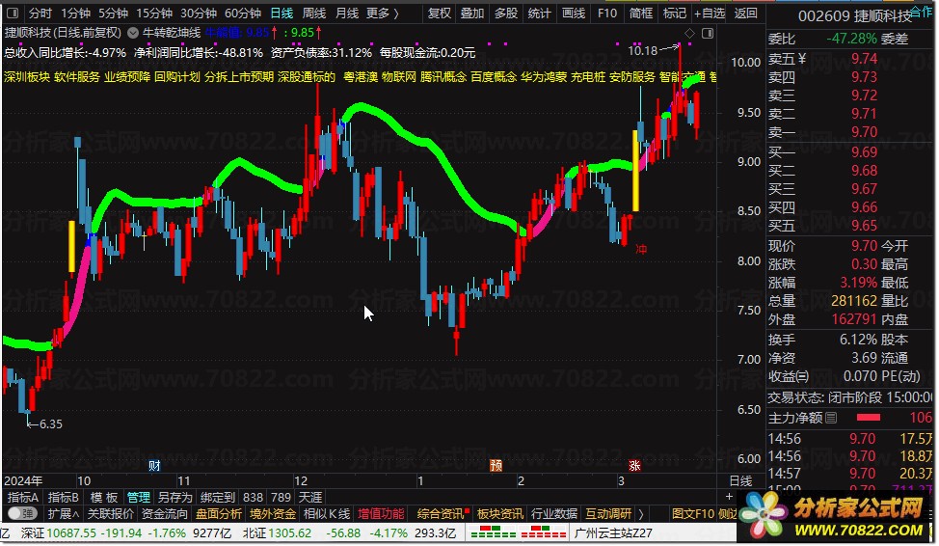
Task: Open 盘面分析 tab
Action: click(x=219, y=513)
